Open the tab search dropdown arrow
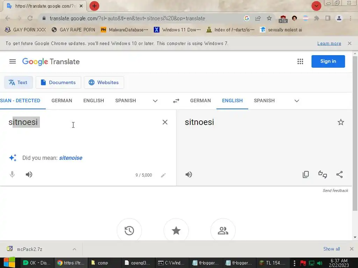Viewport: 358px width, 268px height. (316, 6)
